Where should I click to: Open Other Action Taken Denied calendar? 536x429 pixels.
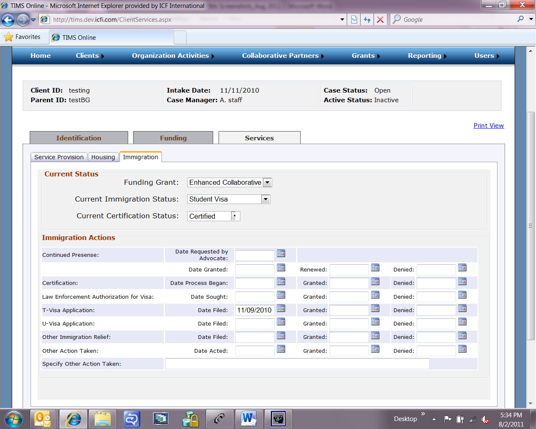click(462, 349)
